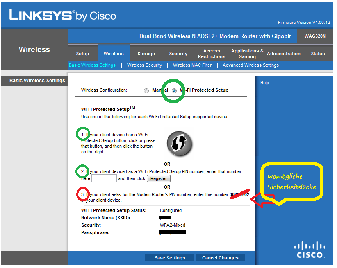Screen dimensions: 337x268
Task: Click the WAG320N model label
Action: pos(315,36)
